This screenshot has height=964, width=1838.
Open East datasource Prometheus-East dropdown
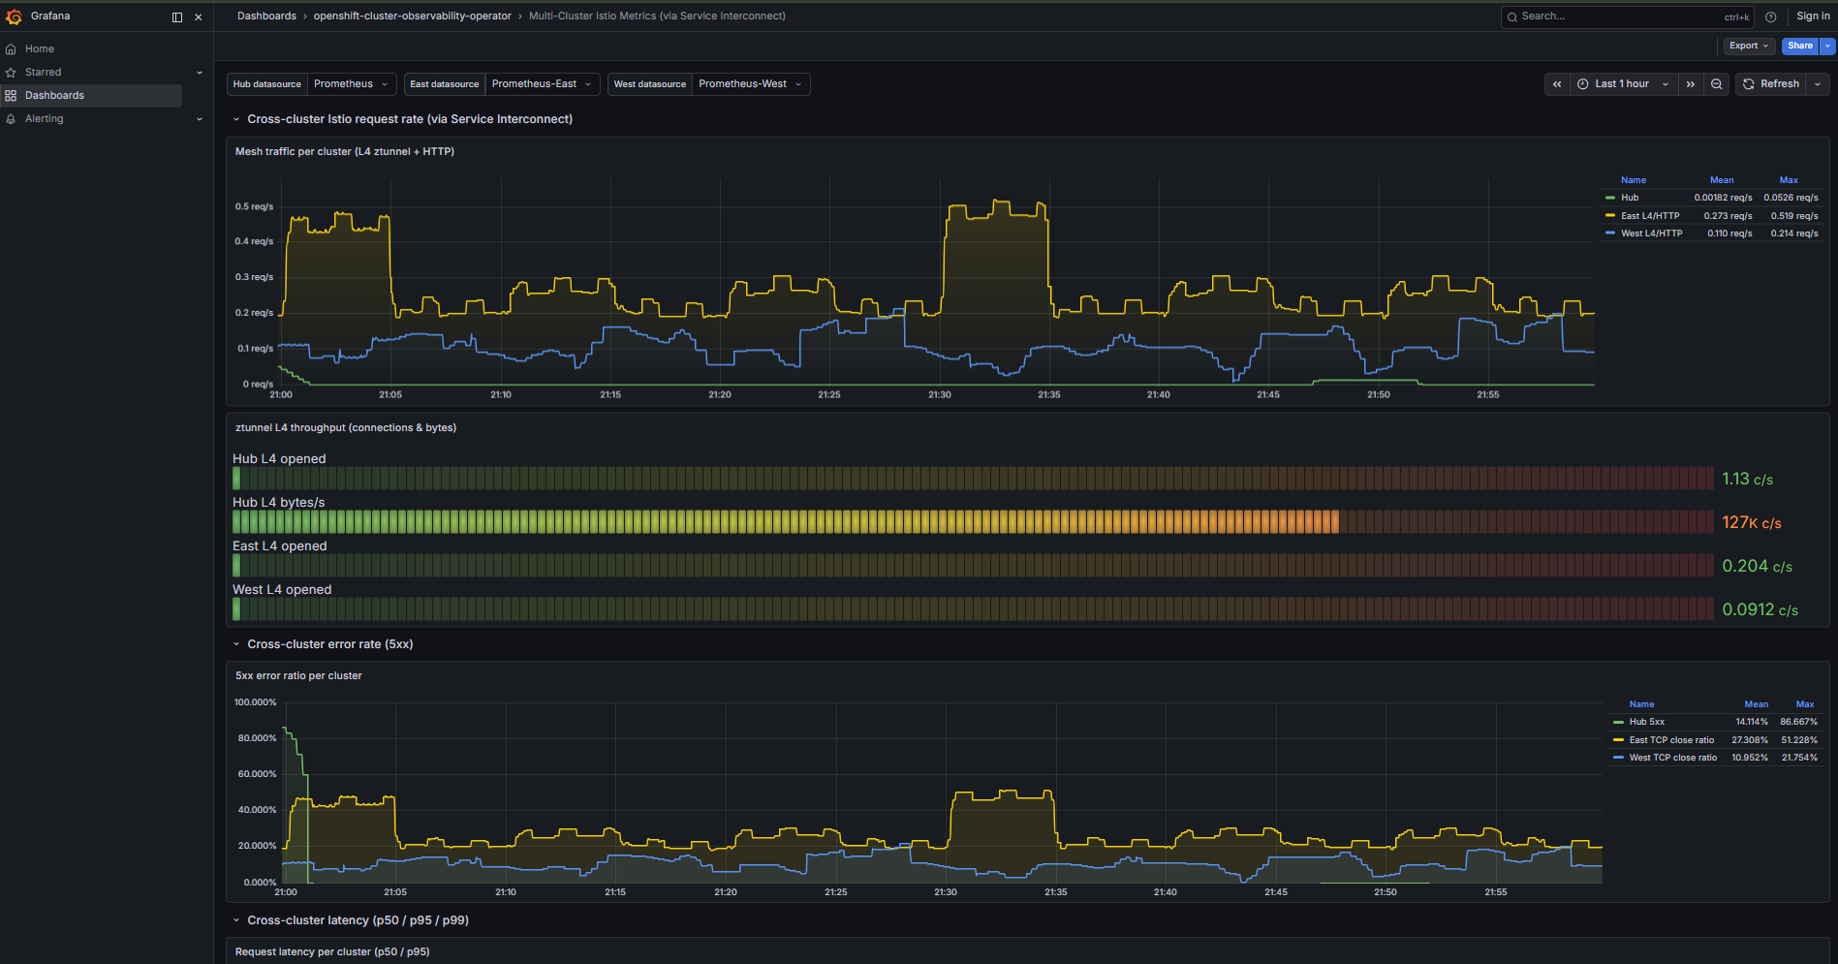pyautogui.click(x=542, y=84)
